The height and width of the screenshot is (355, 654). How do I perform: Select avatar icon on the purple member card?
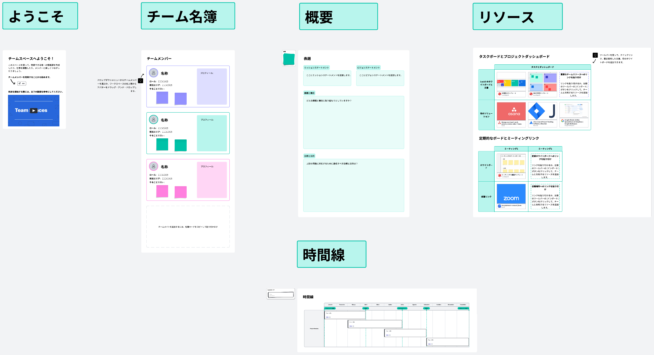[x=153, y=73]
